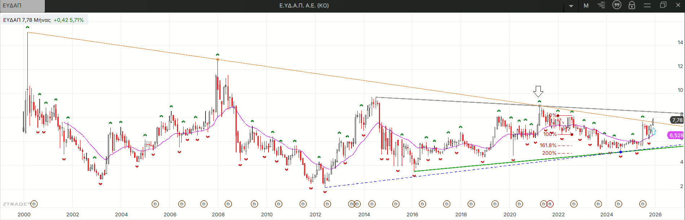Click the magenta 6,528 moving average tag
Image resolution: width=685 pixels, height=220 pixels.
676,136
